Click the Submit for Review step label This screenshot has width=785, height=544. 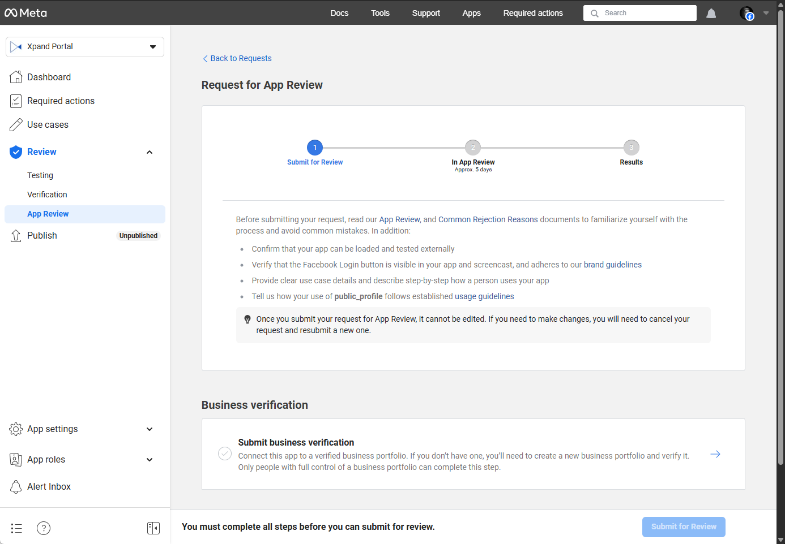click(x=315, y=162)
